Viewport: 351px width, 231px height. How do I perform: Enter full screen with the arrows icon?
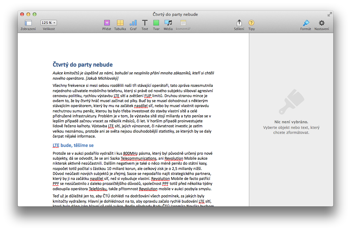point(330,14)
